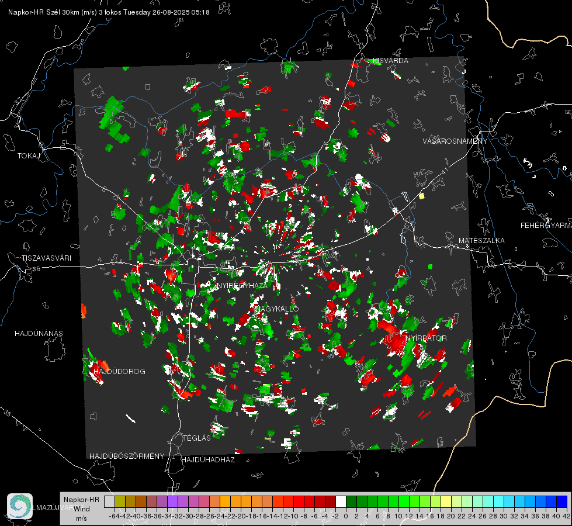Click the radar center where the spokes converge

coord(271,262)
